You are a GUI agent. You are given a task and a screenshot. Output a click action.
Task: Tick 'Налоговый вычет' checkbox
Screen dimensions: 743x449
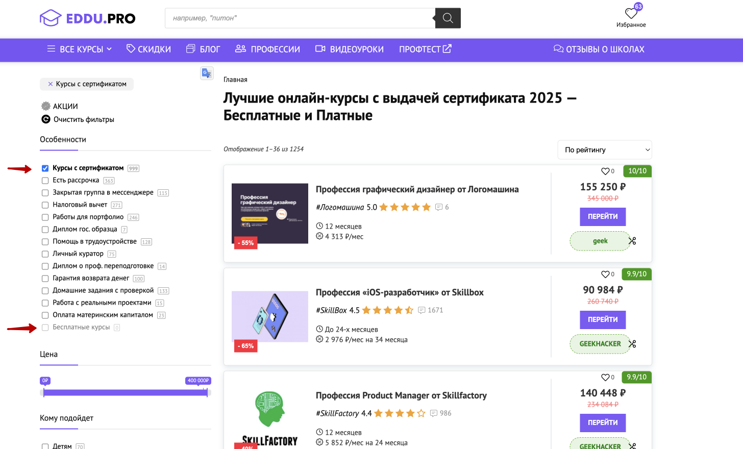pos(45,205)
